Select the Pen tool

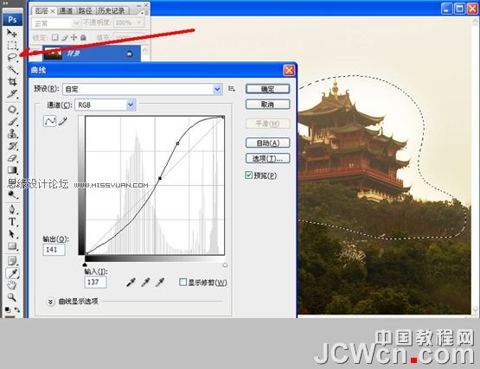tap(12, 210)
